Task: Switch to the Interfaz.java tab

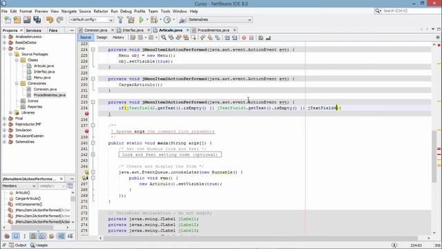Action: pyautogui.click(x=133, y=30)
